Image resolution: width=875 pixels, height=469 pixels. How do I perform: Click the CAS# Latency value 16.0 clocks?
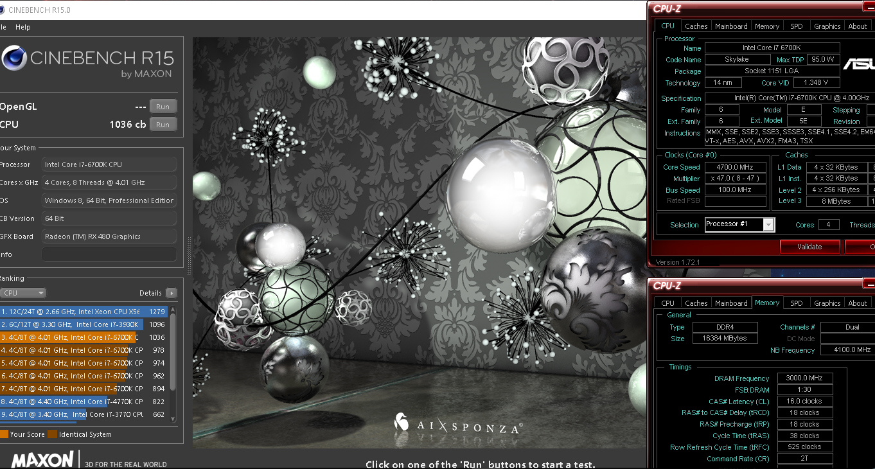point(805,402)
